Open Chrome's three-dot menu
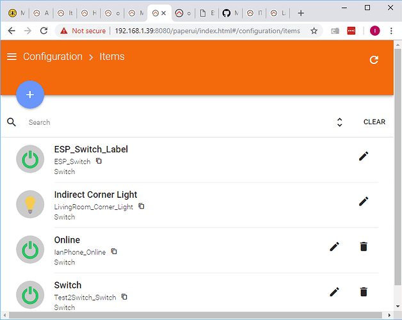The height and width of the screenshot is (320, 402). coord(391,31)
